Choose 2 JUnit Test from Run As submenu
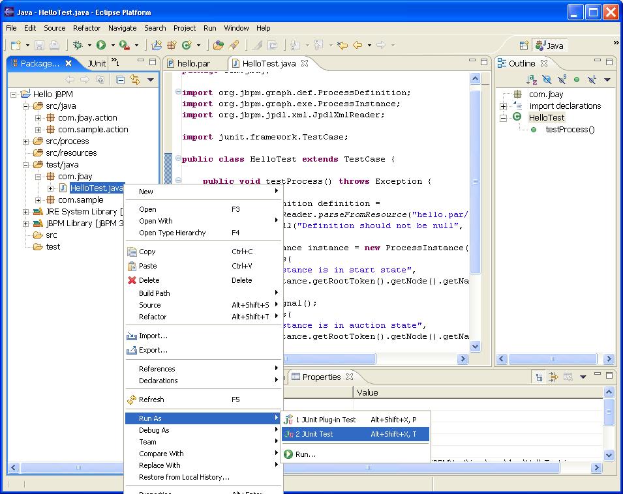Viewport: 623px width, 494px height. click(355, 434)
